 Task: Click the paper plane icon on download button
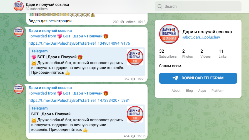click(175, 78)
